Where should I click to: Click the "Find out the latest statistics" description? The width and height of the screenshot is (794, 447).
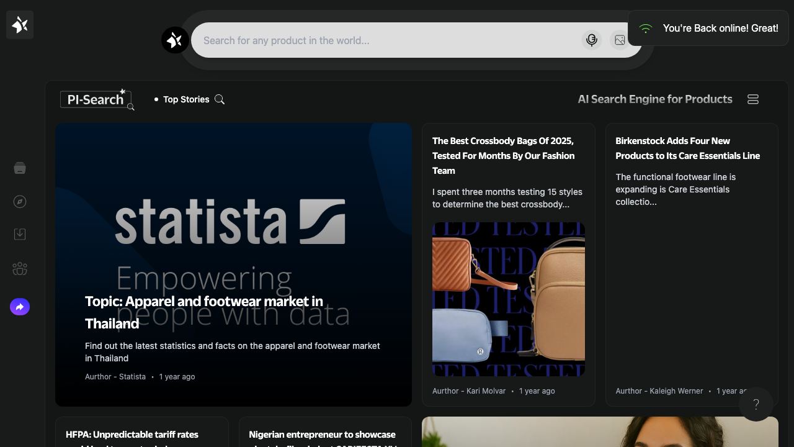[233, 352]
